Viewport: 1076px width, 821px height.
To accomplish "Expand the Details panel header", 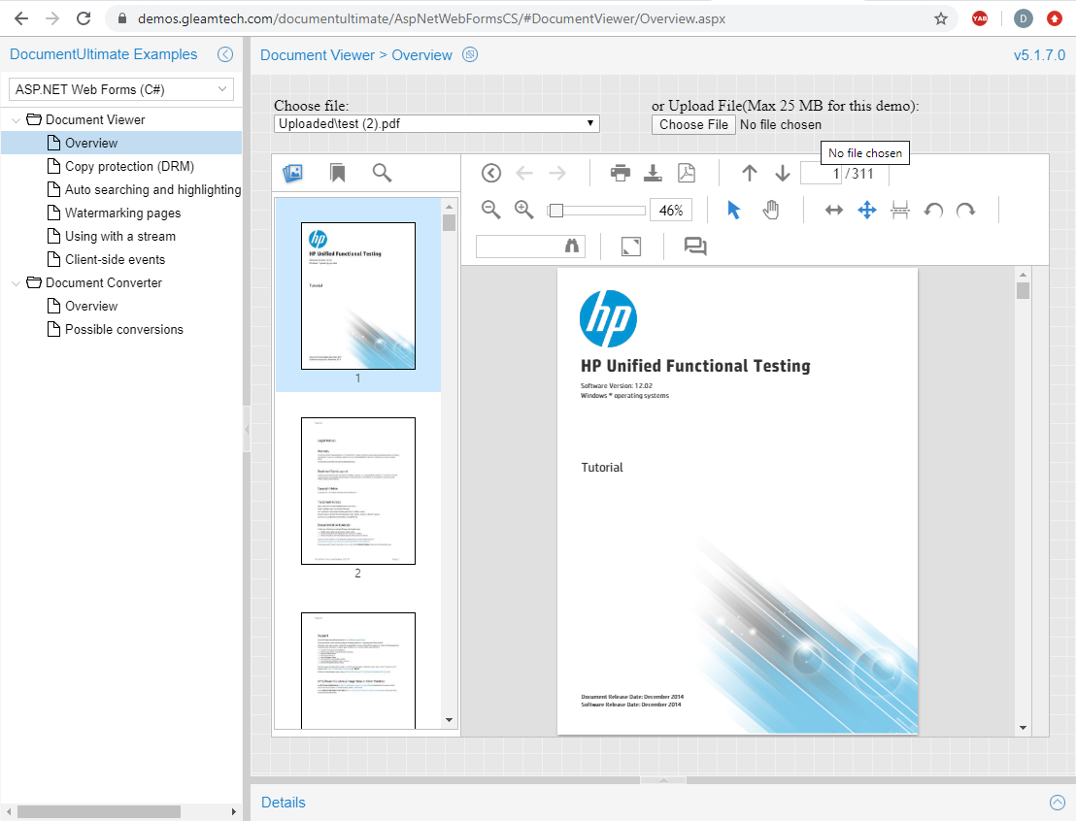I will pos(1058,802).
